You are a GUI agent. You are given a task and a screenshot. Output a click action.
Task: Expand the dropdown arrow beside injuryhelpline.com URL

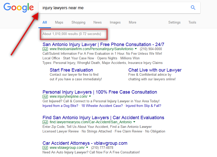(89, 97)
